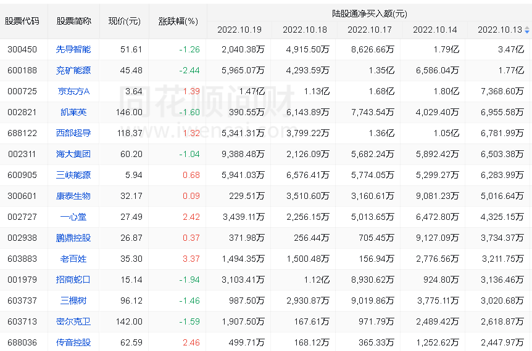Click the 2022.10.17 date column header
This screenshot has width=532, height=351.
(x=370, y=30)
